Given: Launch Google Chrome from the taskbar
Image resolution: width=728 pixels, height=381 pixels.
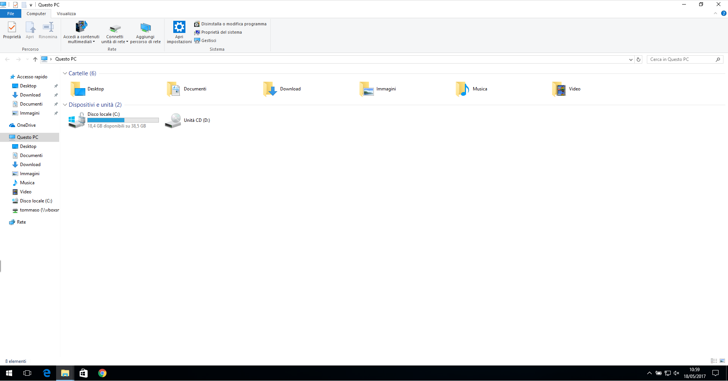Looking at the screenshot, I should (x=102, y=373).
